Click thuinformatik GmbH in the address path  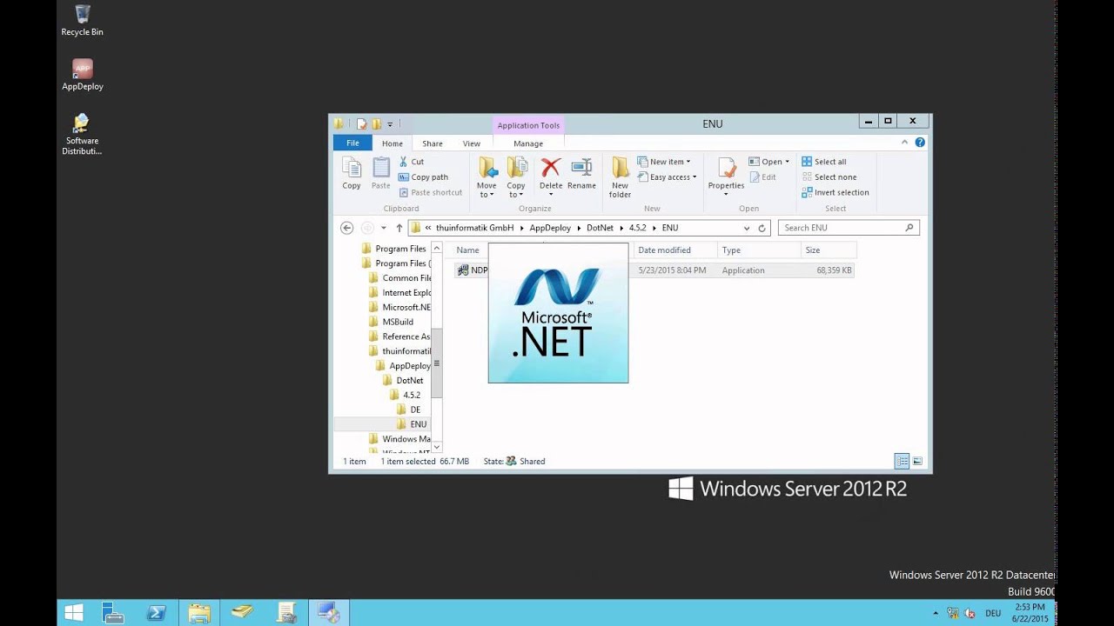(475, 228)
